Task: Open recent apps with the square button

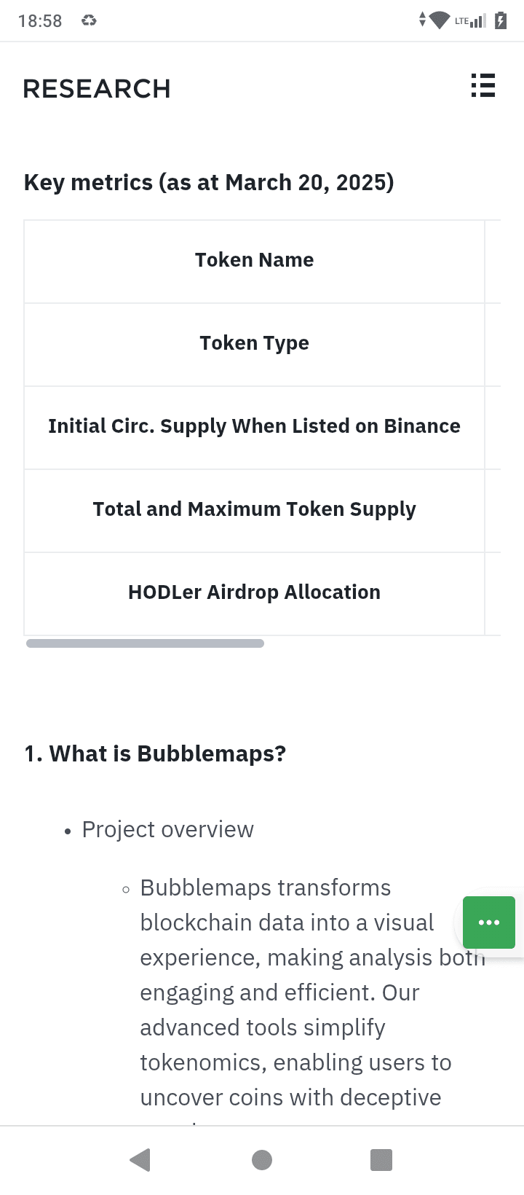Action: (x=381, y=1159)
